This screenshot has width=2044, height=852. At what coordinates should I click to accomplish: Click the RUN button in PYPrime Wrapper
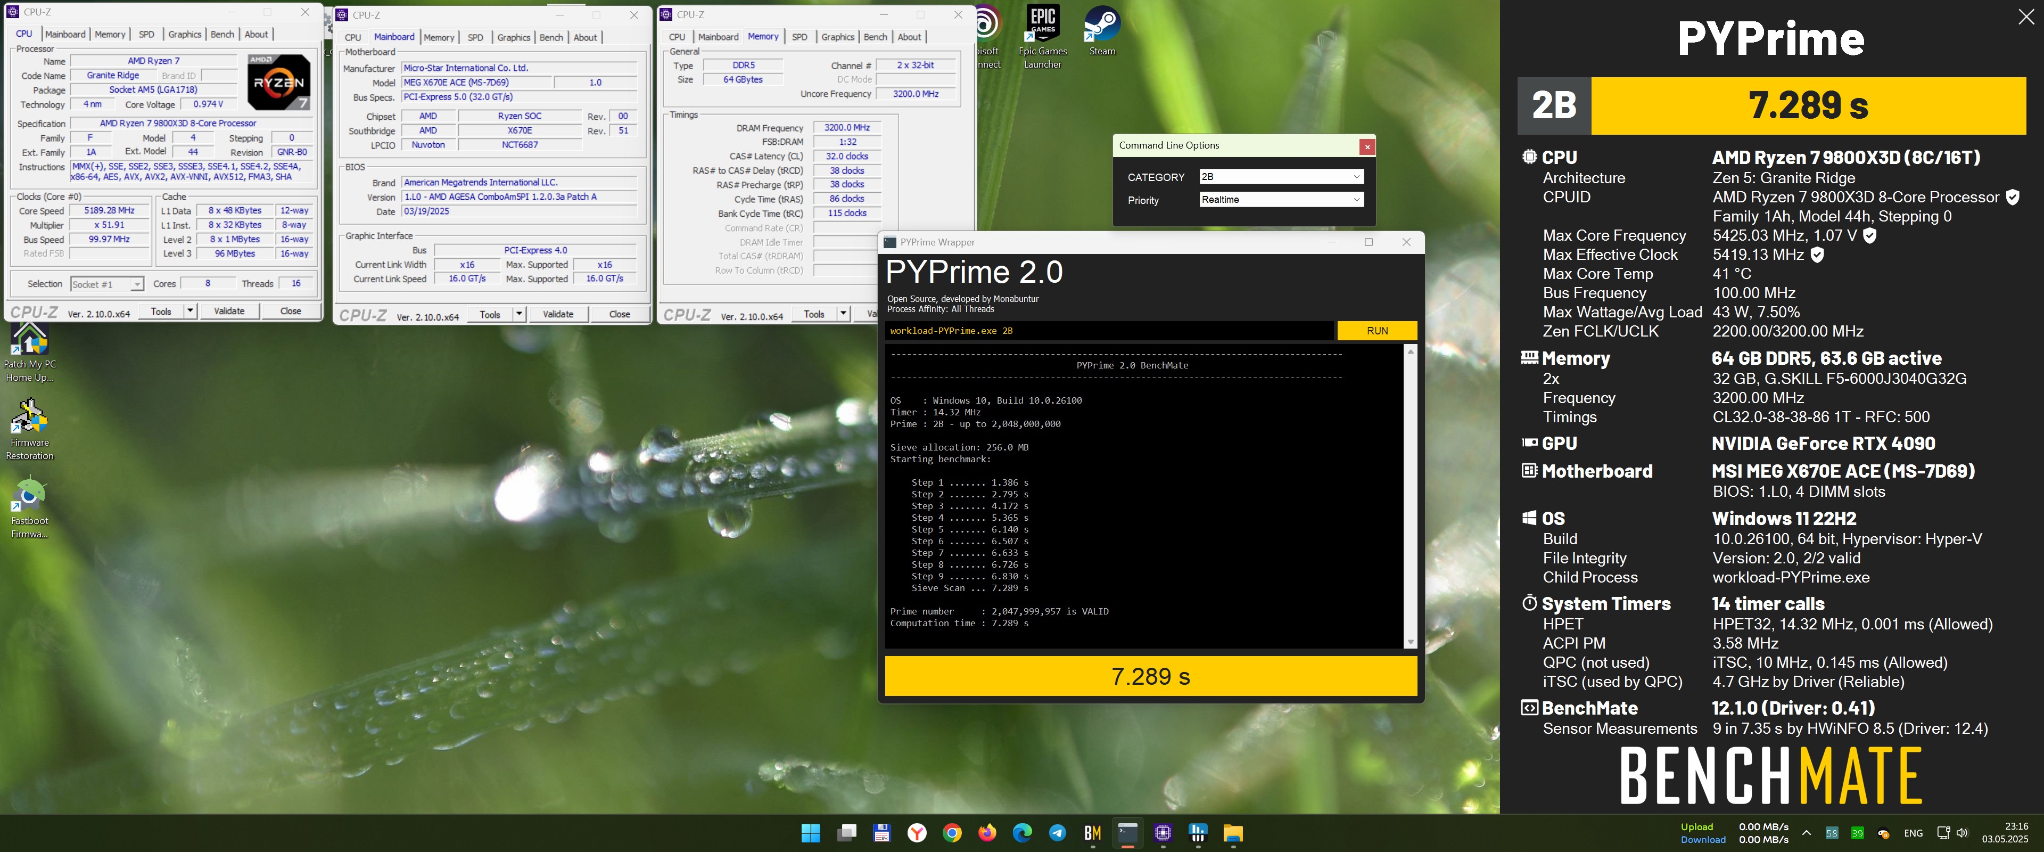coord(1377,330)
